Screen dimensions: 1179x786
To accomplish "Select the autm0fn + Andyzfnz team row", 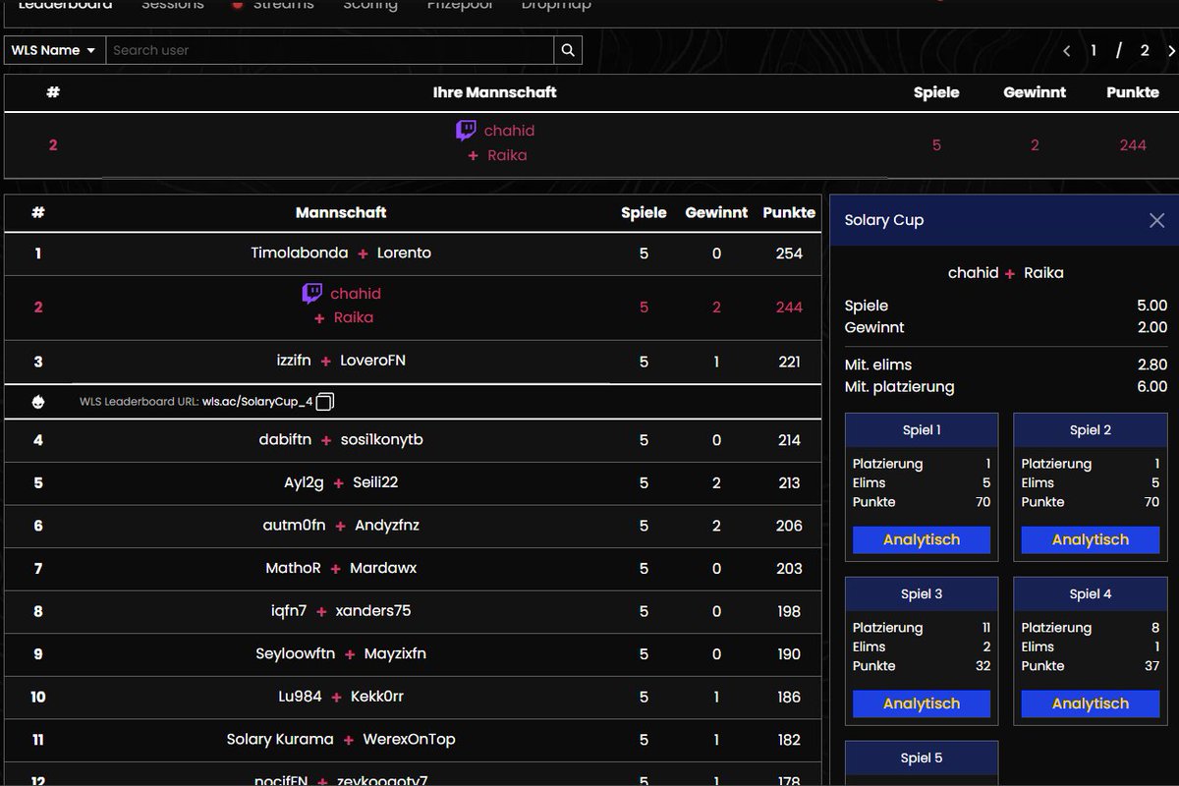I will [x=413, y=526].
